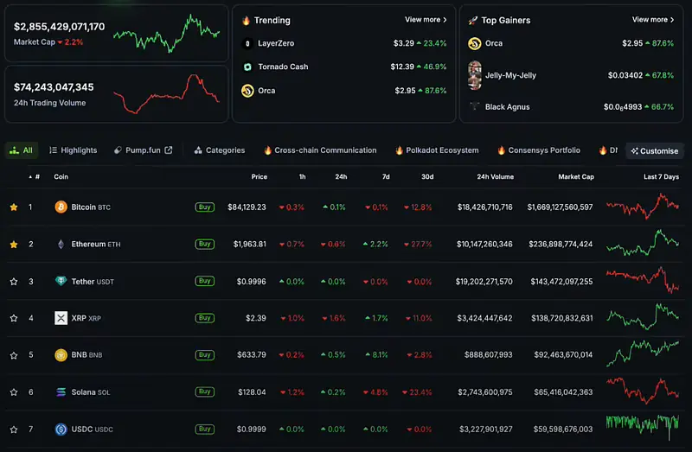The height and width of the screenshot is (452, 692).
Task: Sort by the 1h column header
Action: 302,176
